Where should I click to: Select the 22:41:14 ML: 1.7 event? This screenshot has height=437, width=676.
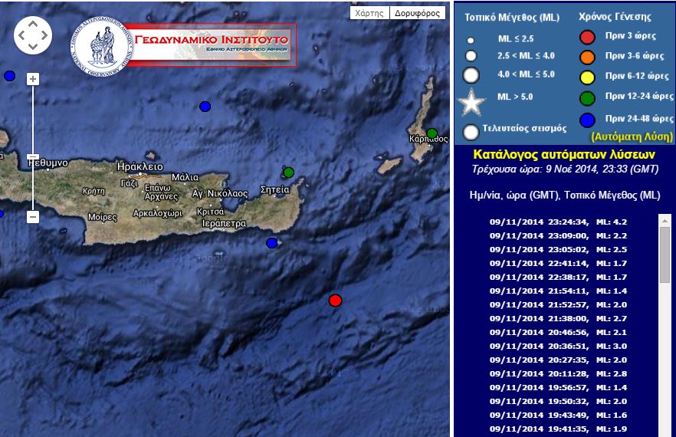[x=558, y=264]
